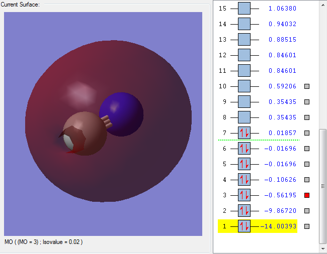Select the orbital box for MO 15
This screenshot has height=254, width=327.
tap(244, 9)
